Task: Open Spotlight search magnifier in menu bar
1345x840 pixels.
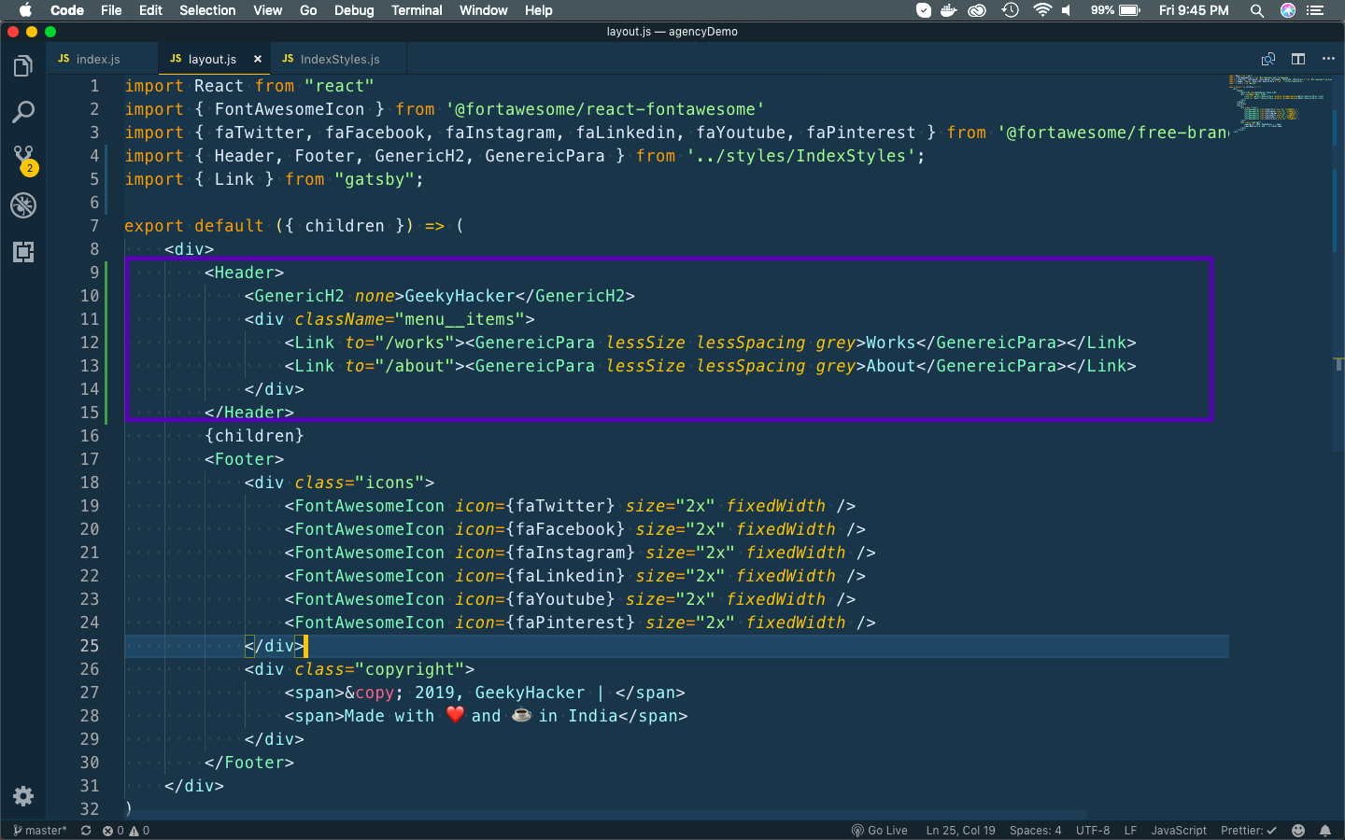Action: point(1257,10)
